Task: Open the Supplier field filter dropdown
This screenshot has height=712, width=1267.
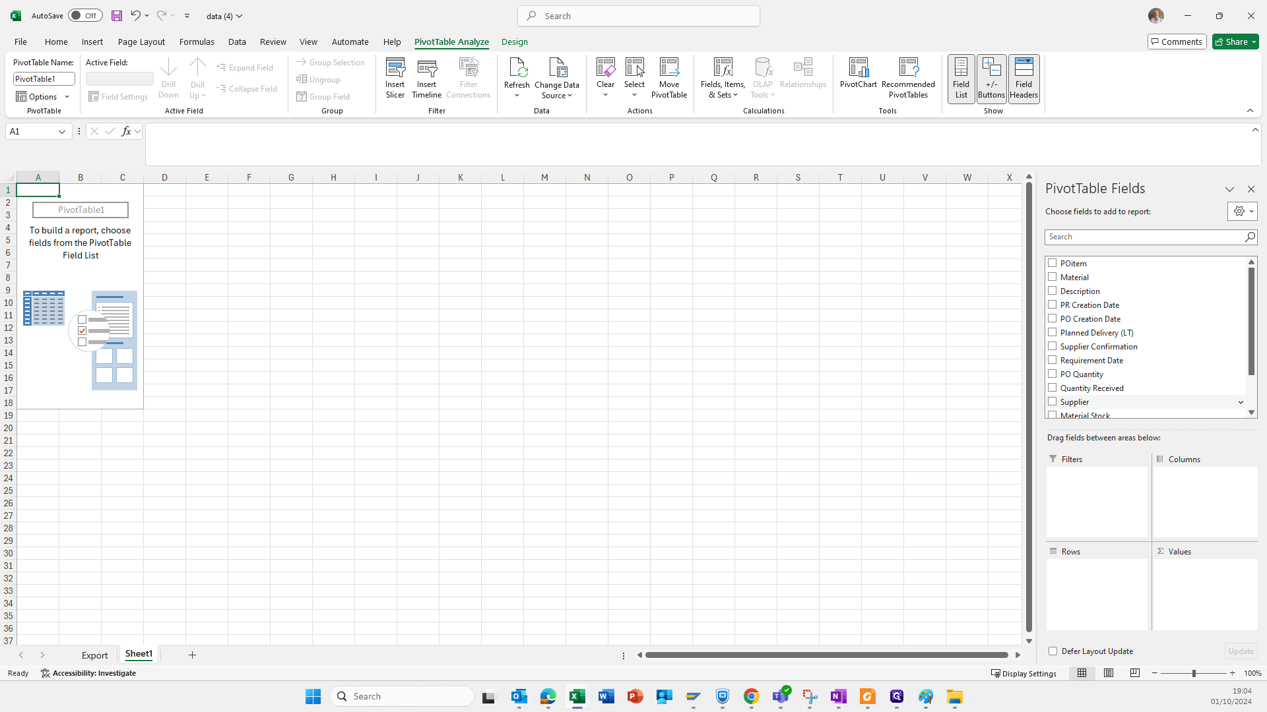Action: [x=1241, y=402]
